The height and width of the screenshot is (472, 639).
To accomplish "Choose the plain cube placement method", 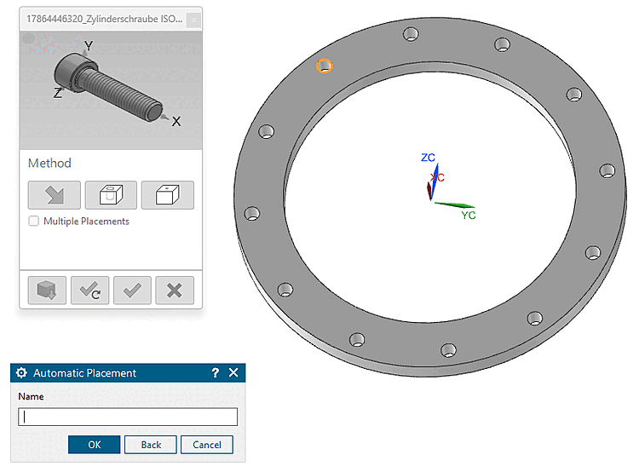I will pos(168,195).
